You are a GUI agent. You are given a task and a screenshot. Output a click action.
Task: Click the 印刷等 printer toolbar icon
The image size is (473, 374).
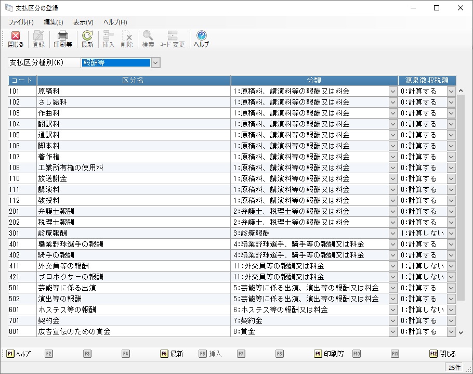[62, 39]
